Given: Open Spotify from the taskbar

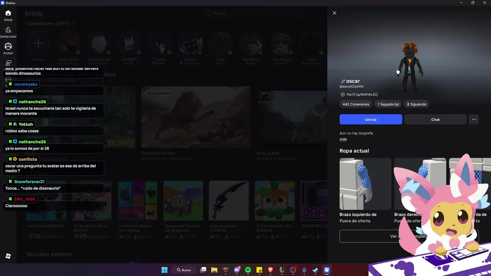Looking at the screenshot, I should [248, 270].
